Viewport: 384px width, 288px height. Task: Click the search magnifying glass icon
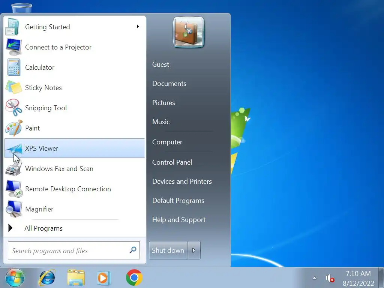[133, 250]
